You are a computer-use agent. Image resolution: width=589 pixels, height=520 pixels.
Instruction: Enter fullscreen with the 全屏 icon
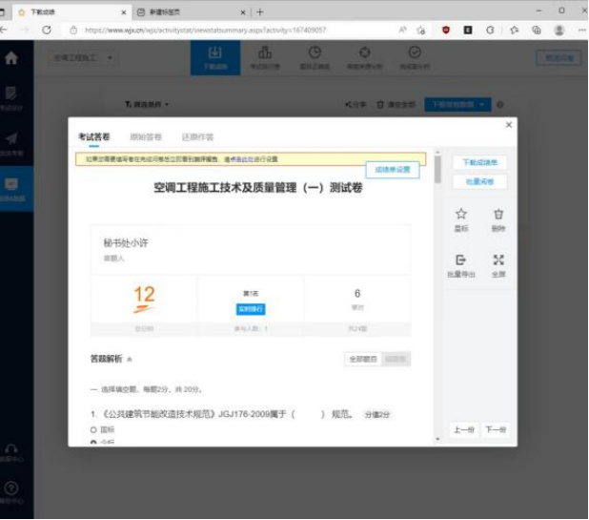[498, 260]
